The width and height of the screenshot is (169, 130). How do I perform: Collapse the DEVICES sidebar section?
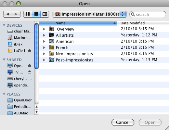[4, 25]
